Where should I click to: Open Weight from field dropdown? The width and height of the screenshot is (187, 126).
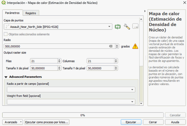71,102
